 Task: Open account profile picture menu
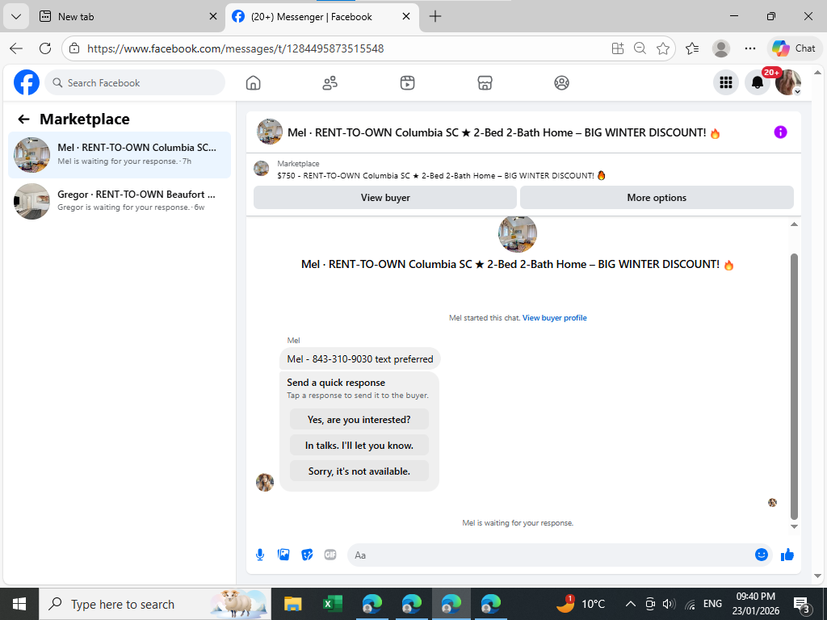pyautogui.click(x=788, y=82)
